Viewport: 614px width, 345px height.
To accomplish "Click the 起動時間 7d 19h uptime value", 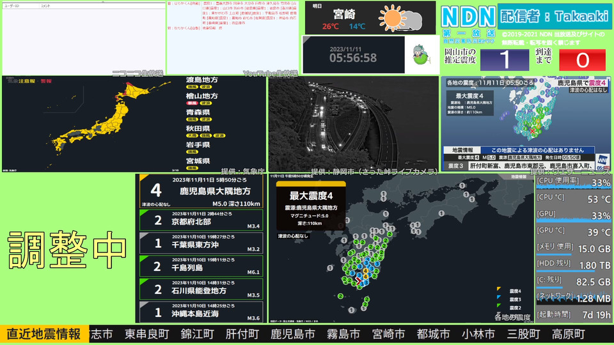I will pos(596,315).
